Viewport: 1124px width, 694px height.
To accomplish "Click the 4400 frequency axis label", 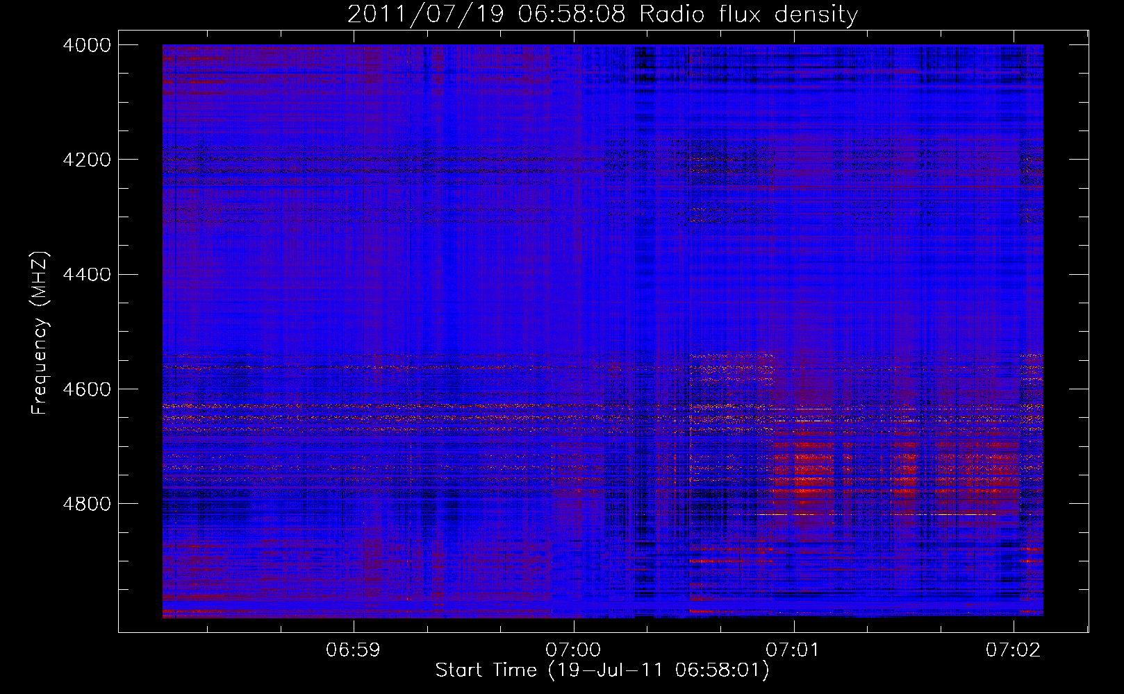I will click(x=87, y=275).
